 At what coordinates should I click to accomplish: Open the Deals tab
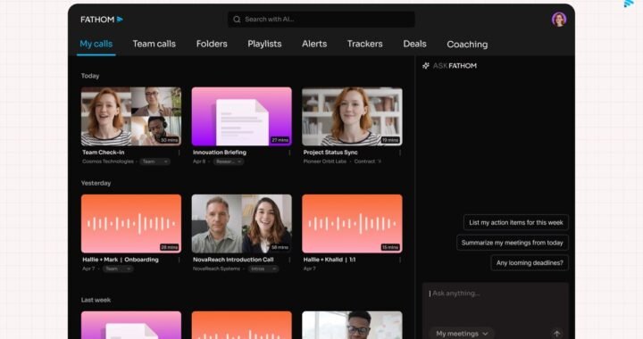[414, 44]
